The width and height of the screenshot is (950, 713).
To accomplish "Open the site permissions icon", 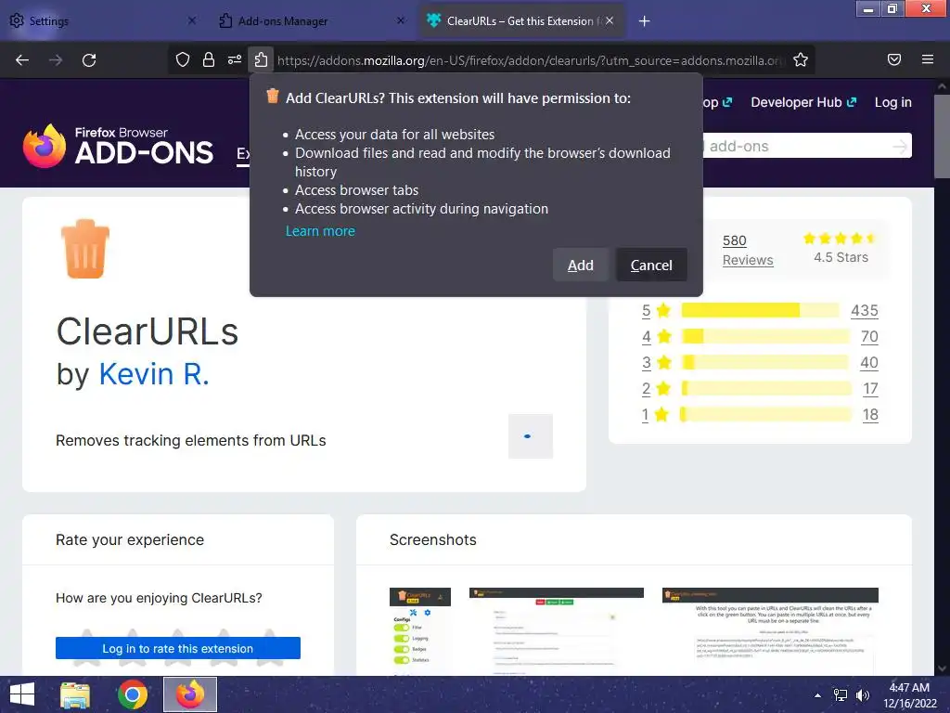I will (235, 59).
